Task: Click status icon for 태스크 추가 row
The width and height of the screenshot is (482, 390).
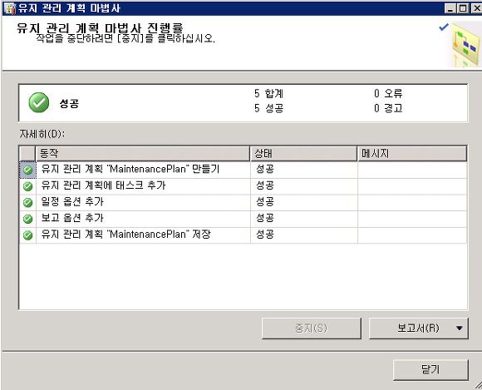Action: (x=27, y=186)
